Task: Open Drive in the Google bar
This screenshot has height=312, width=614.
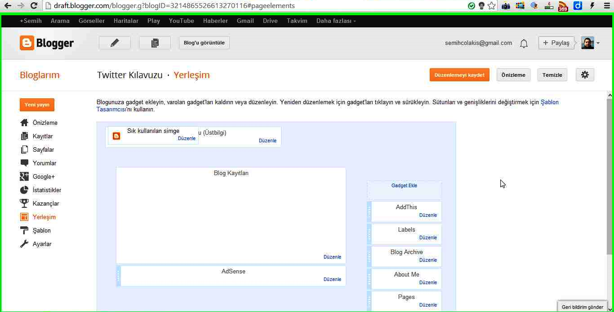Action: 270,21
